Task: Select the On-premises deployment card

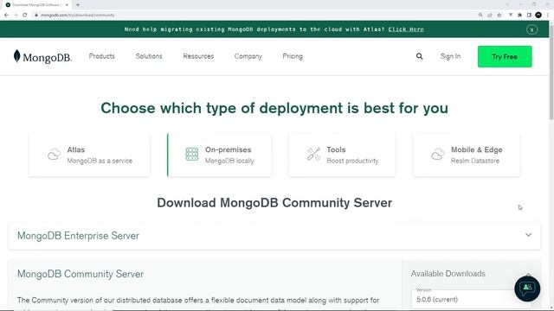Action: pos(219,155)
